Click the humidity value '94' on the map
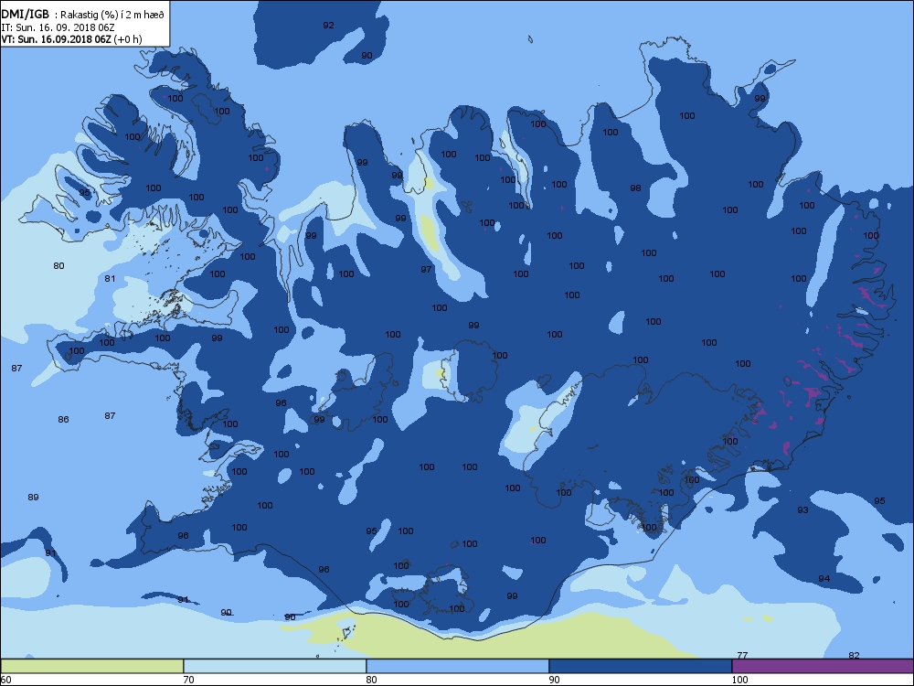 [x=824, y=579]
